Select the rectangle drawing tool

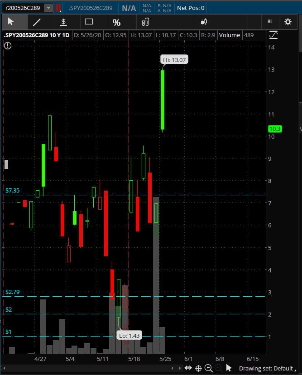click(x=89, y=22)
